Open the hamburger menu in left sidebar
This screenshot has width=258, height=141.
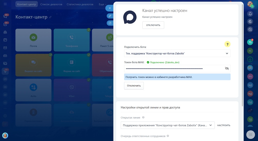pos(5,4)
